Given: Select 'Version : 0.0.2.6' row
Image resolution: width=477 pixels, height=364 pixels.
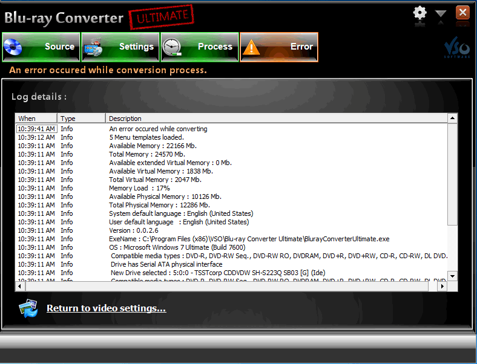Looking at the screenshot, I should pyautogui.click(x=231, y=230).
